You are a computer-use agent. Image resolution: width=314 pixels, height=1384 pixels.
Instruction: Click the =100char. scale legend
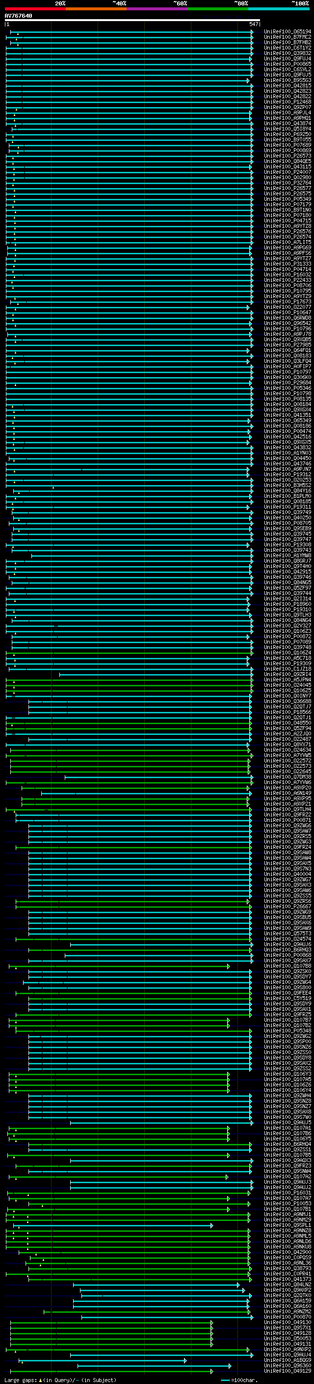coord(239,1380)
